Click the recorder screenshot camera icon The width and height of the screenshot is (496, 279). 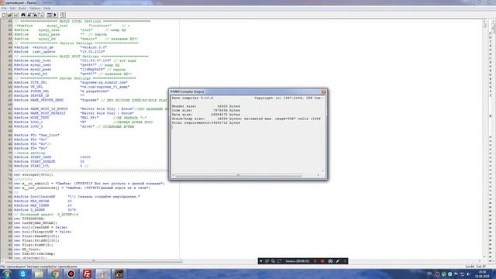[330, 261]
